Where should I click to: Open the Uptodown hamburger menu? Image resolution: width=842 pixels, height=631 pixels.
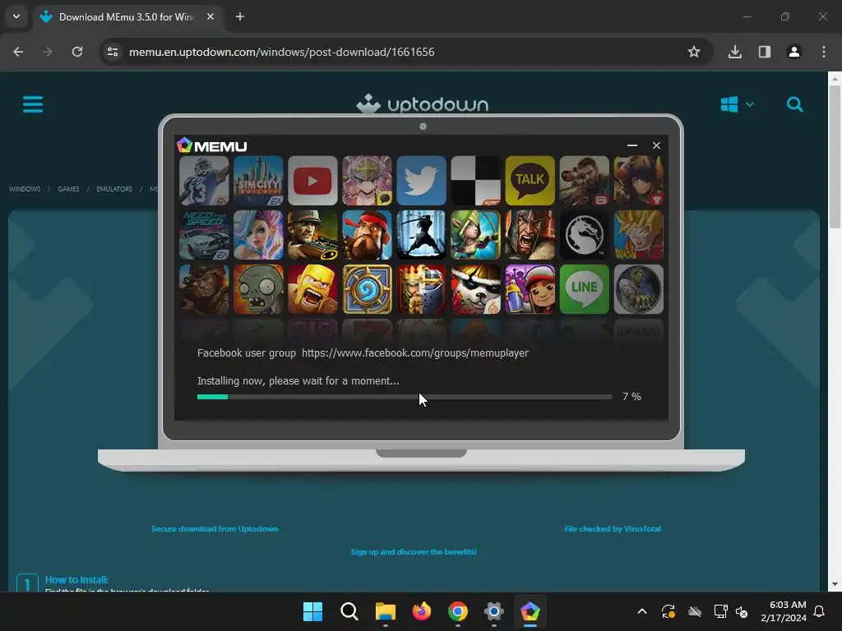coord(33,104)
